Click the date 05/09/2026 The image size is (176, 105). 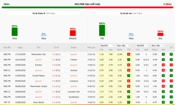[20, 81]
